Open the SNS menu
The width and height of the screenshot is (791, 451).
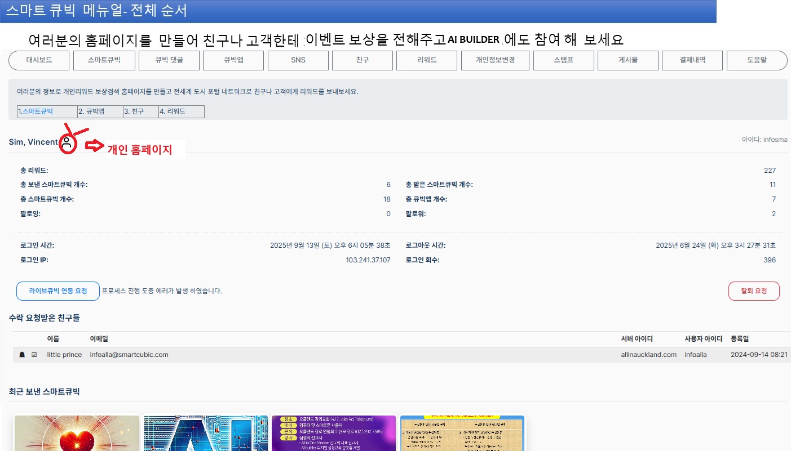tap(298, 60)
